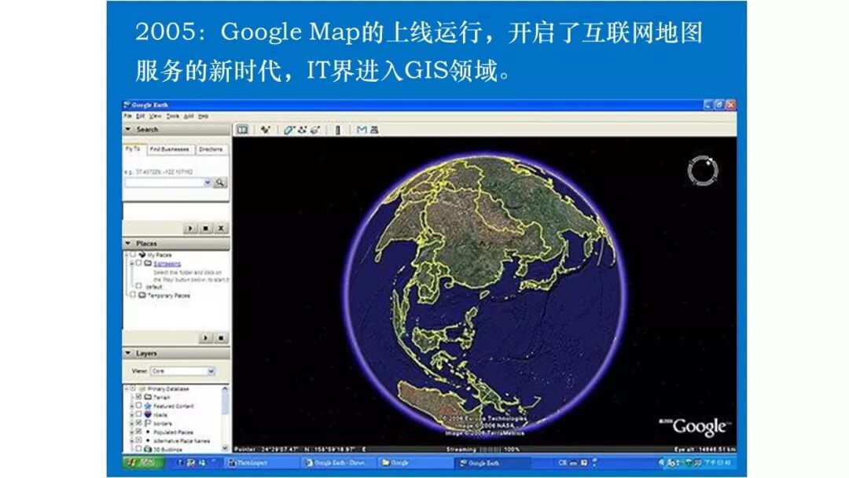This screenshot has height=478, width=849.
Task: Toggle the sidebar panel toolbar icon
Action: point(242,130)
